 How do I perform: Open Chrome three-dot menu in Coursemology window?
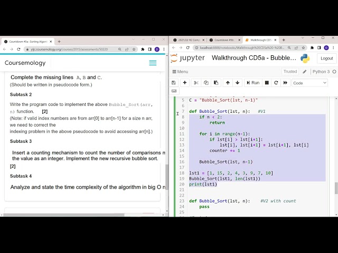click(164, 49)
